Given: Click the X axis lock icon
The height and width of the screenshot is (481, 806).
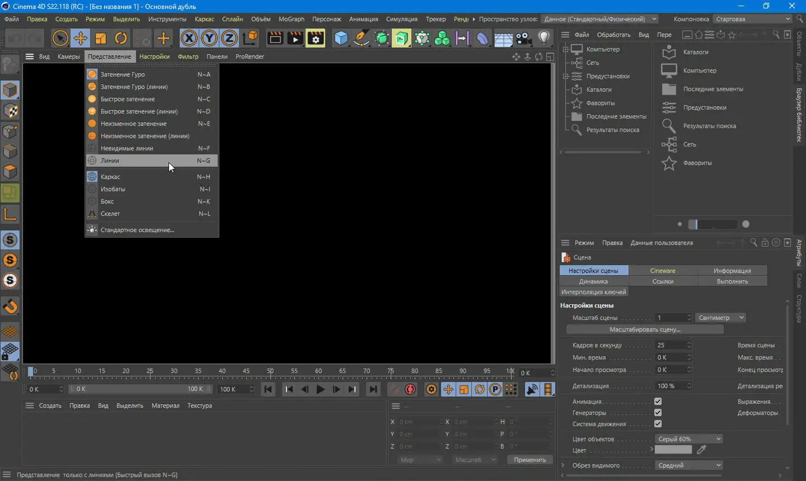Looking at the screenshot, I should pyautogui.click(x=189, y=38).
